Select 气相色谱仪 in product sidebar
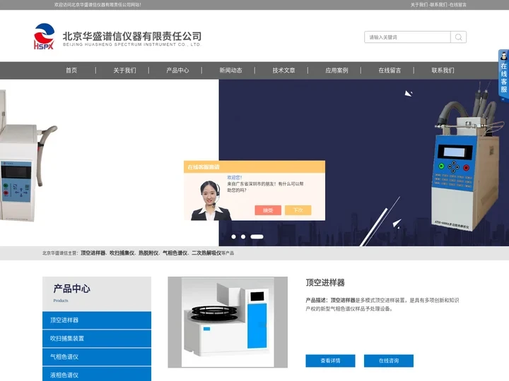The height and width of the screenshot is (381, 509). pyautogui.click(x=97, y=357)
